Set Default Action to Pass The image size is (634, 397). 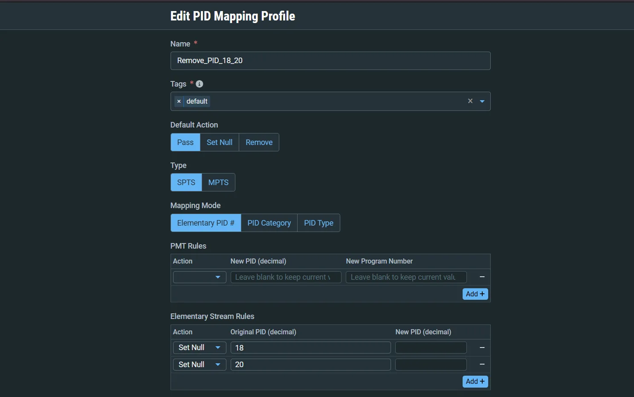185,142
